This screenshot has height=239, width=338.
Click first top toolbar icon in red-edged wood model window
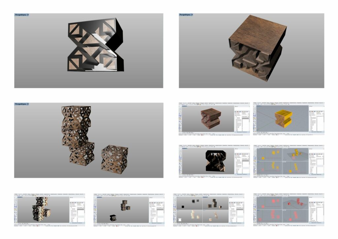pyautogui.click(x=180, y=105)
